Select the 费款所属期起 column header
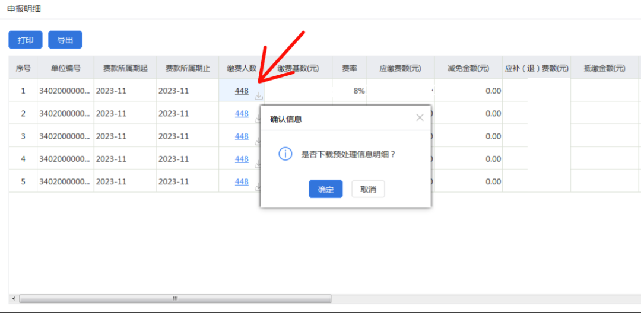 (x=125, y=68)
